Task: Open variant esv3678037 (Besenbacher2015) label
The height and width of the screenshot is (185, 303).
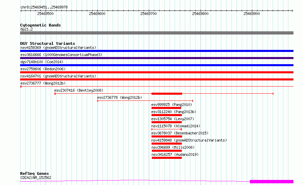Action: (x=180, y=133)
